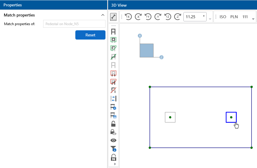Screen dimensions: 257x168
Task: Click the wrench settings icon
Action: [x=113, y=17]
